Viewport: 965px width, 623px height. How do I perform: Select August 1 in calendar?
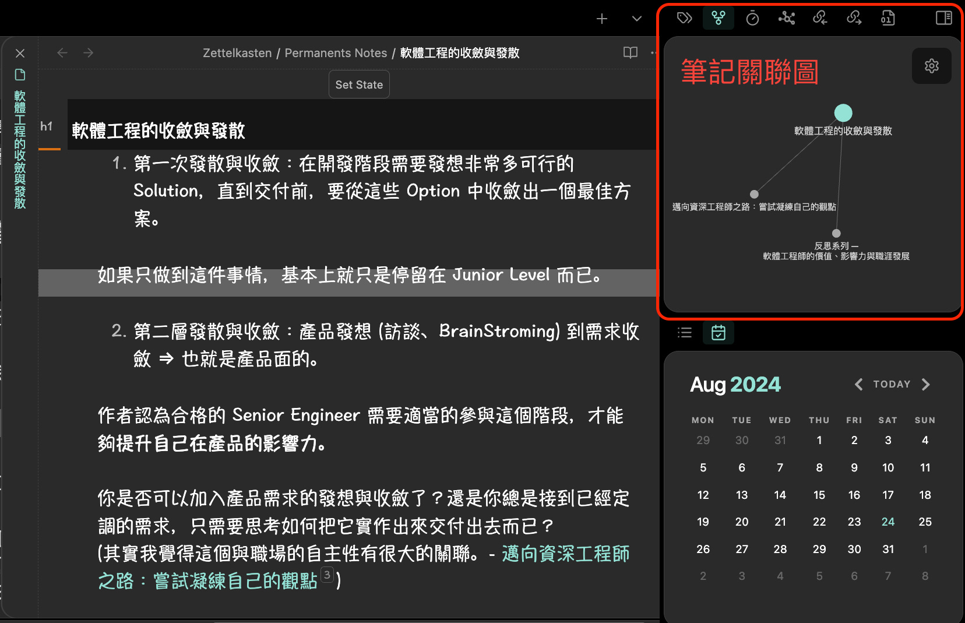click(x=819, y=440)
